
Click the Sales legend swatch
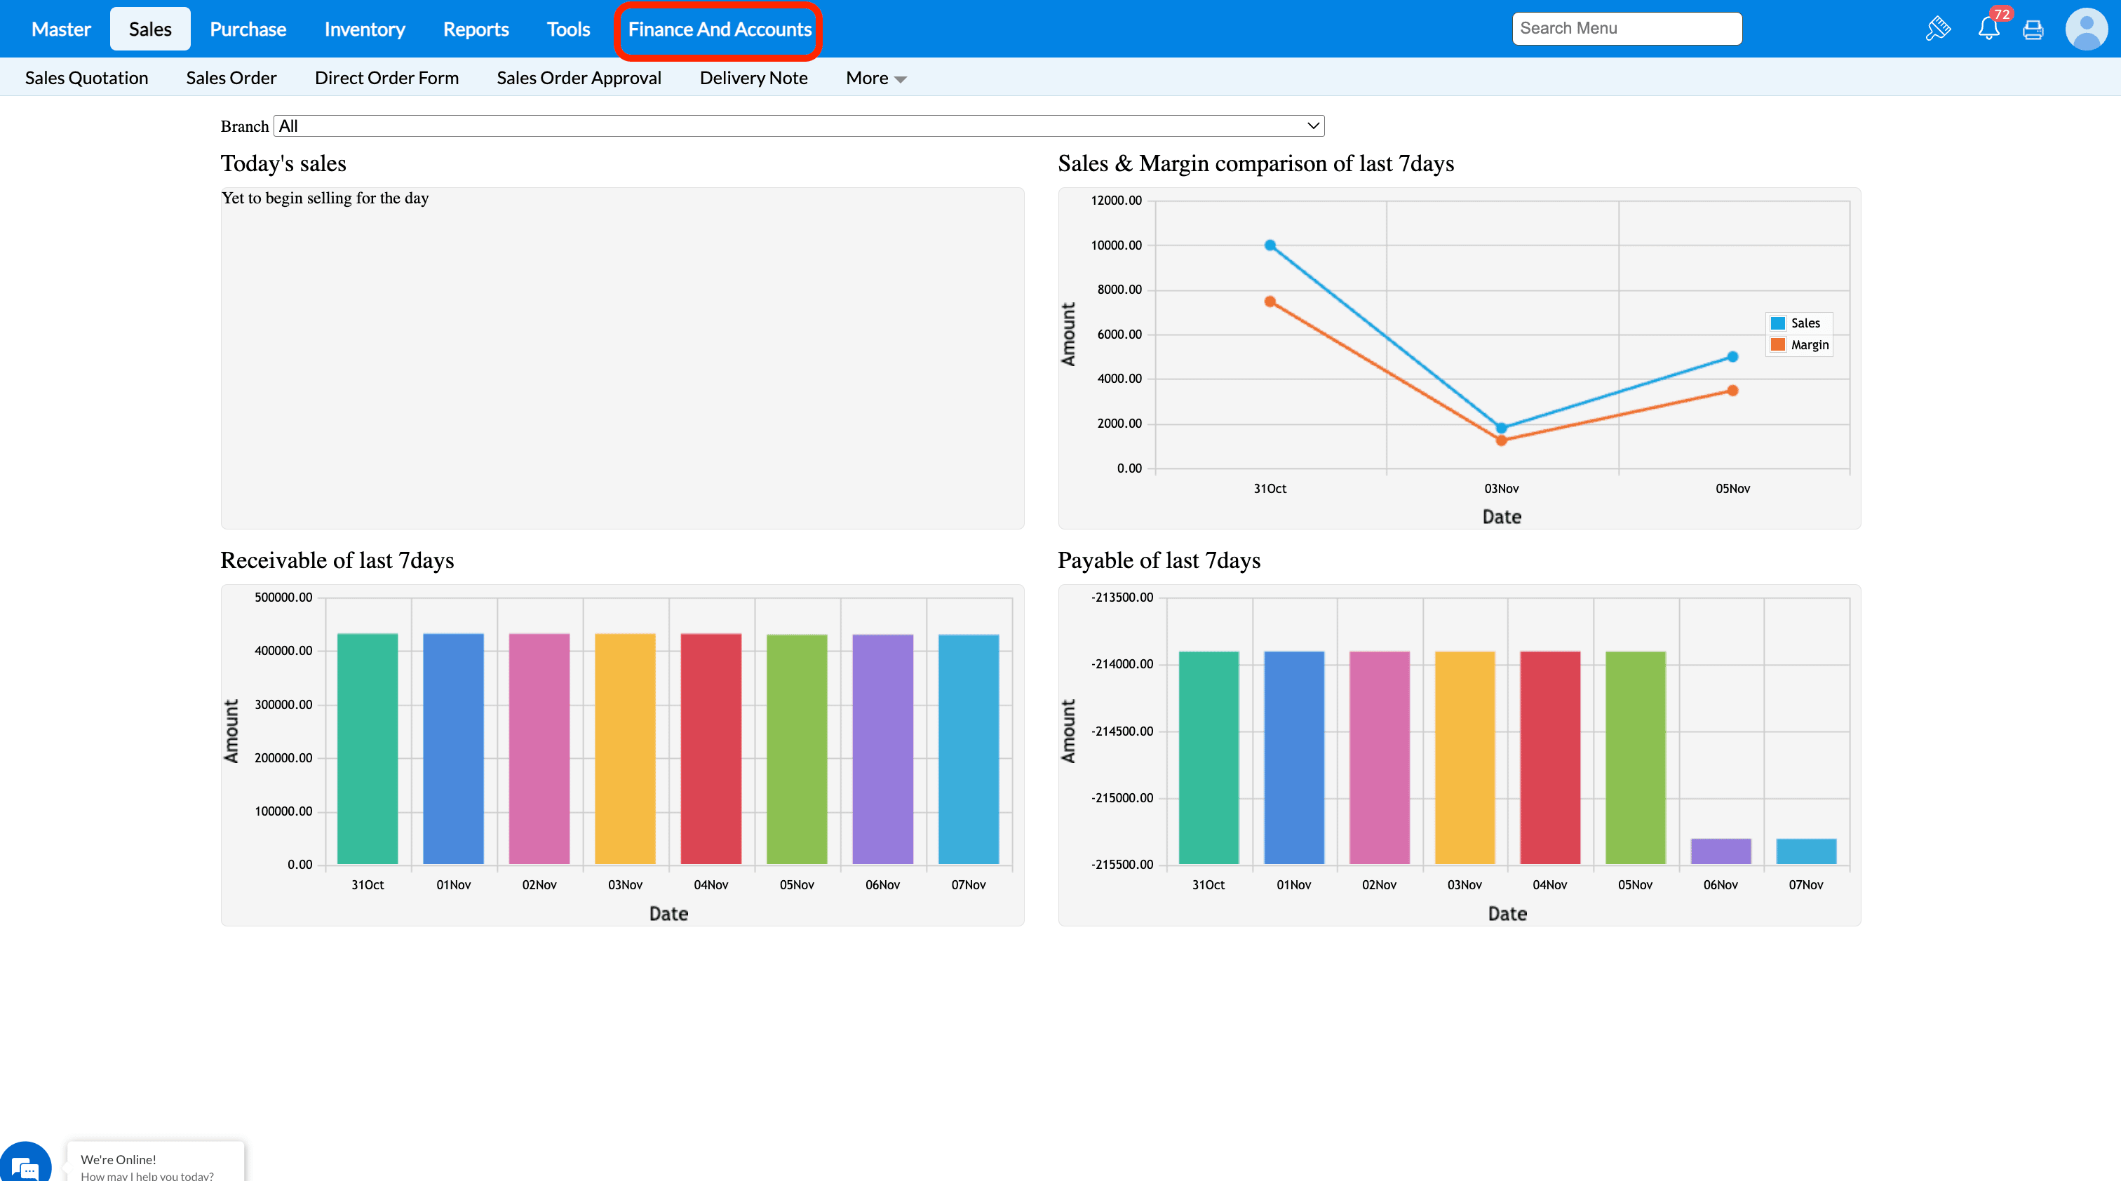pos(1779,323)
